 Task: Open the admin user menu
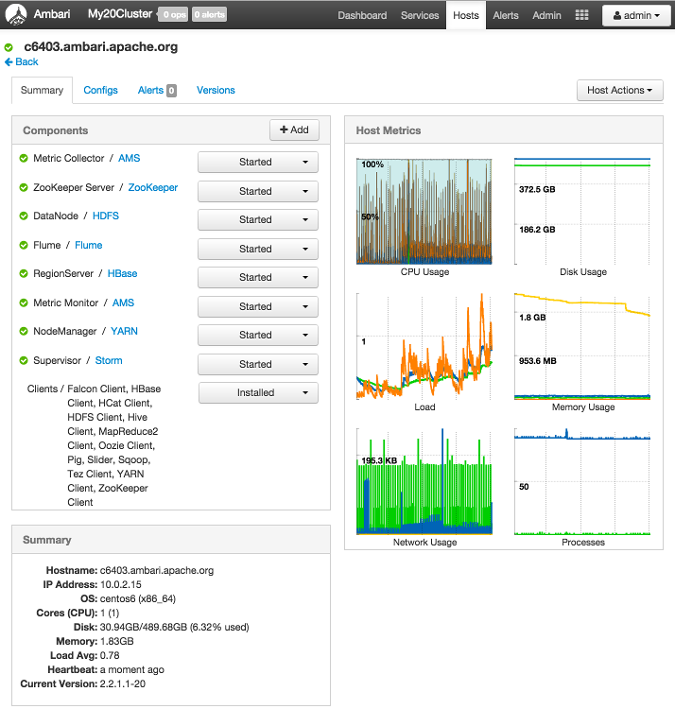click(635, 15)
